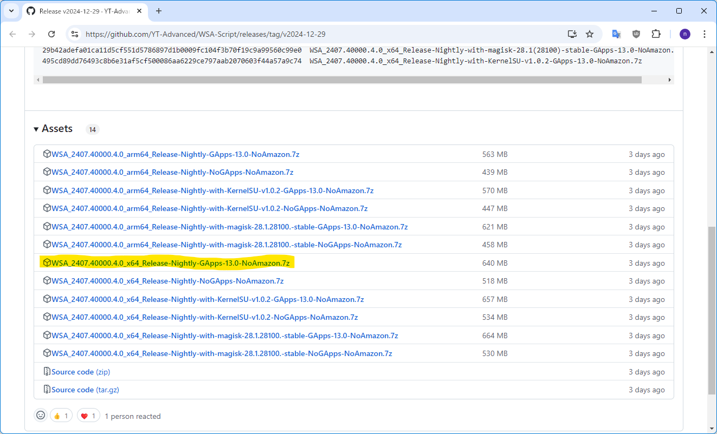Open new tab with plus button
This screenshot has width=717, height=434.
coord(159,11)
